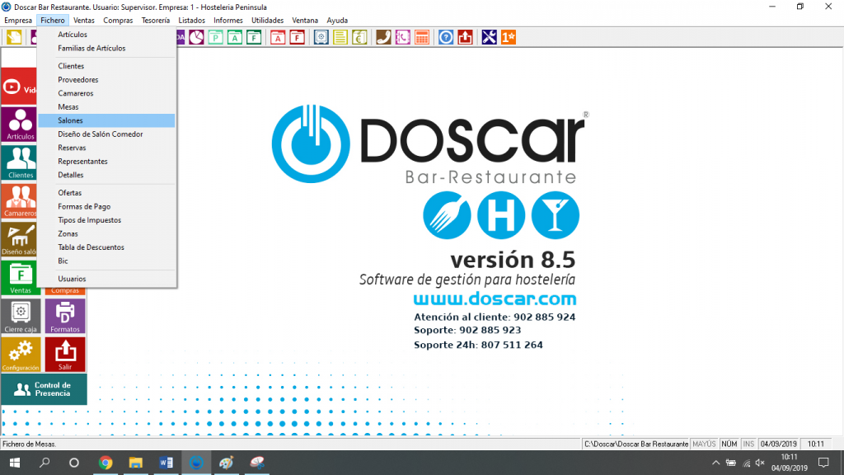Screen dimensions: 844x475
Task: Select Proveedores menu entry
Action: [x=106, y=80]
